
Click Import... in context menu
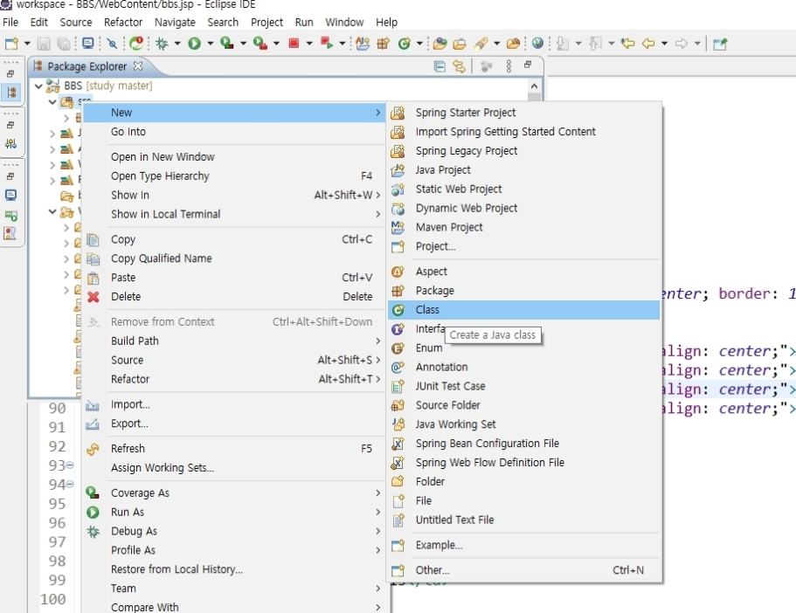click(x=233, y=405)
